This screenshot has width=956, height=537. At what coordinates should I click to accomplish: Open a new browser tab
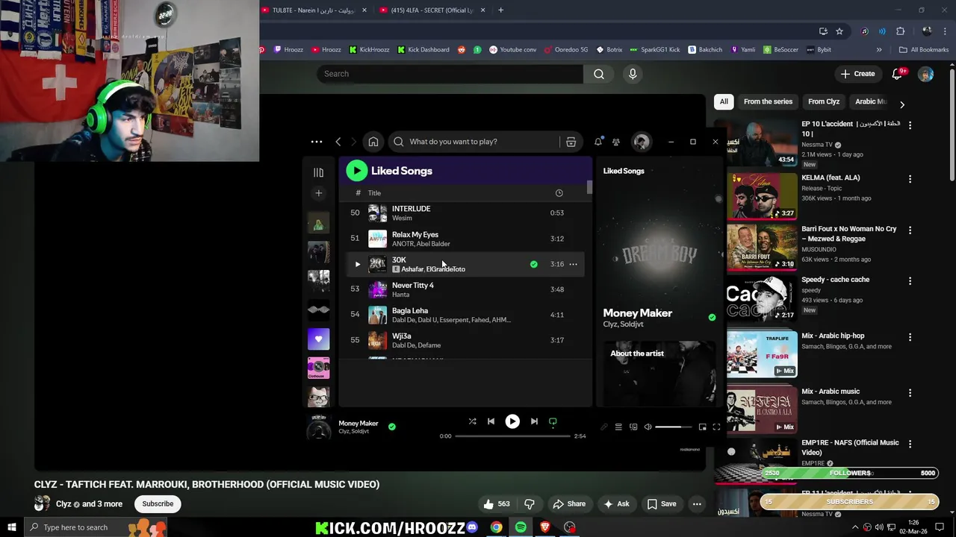(500, 10)
